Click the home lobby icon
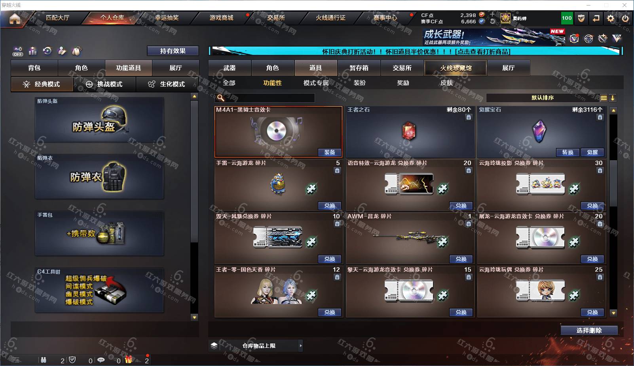 (x=15, y=19)
